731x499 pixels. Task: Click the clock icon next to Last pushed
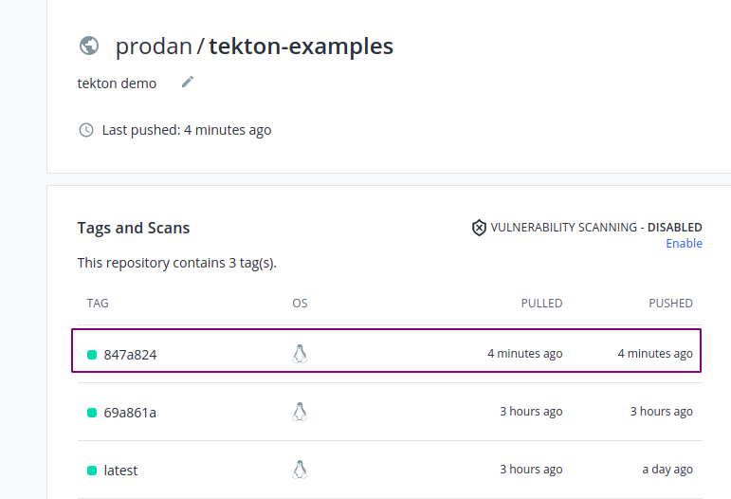pos(86,130)
